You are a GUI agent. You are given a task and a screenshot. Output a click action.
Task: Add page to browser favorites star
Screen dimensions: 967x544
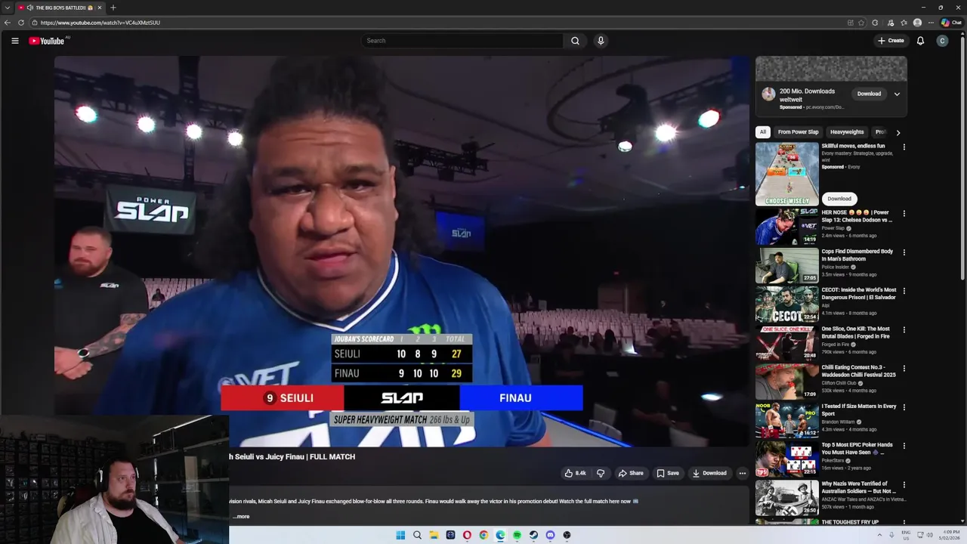(x=861, y=23)
